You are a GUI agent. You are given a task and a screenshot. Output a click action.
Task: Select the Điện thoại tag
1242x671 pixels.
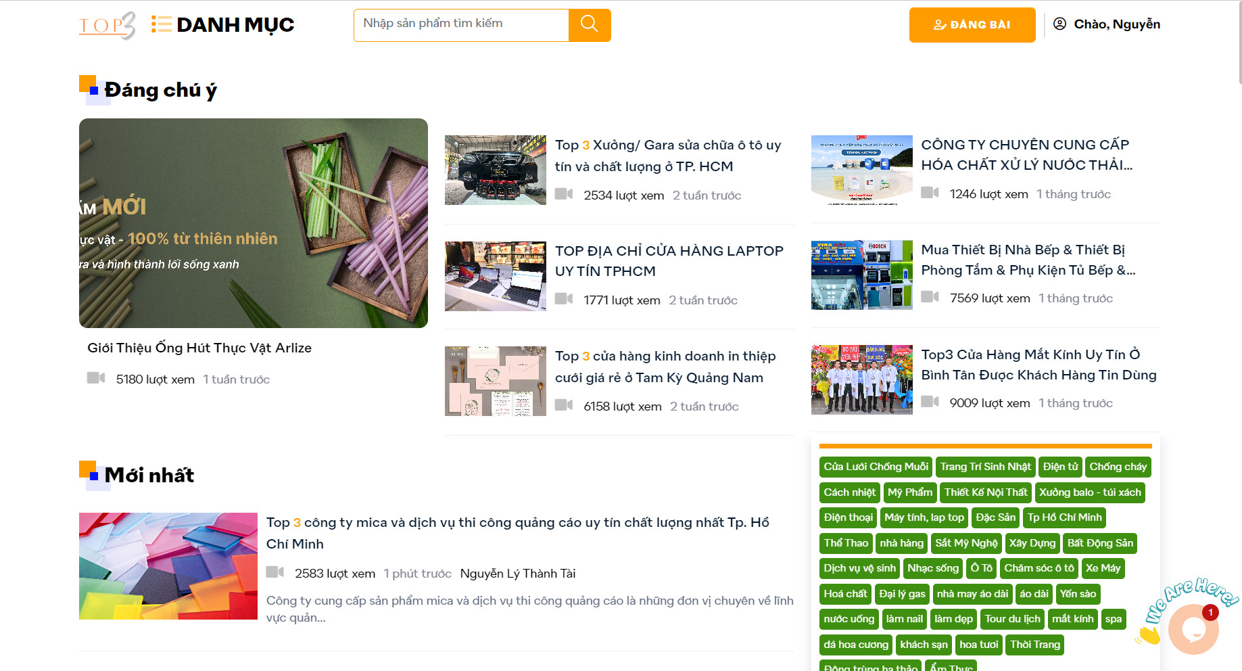(849, 517)
